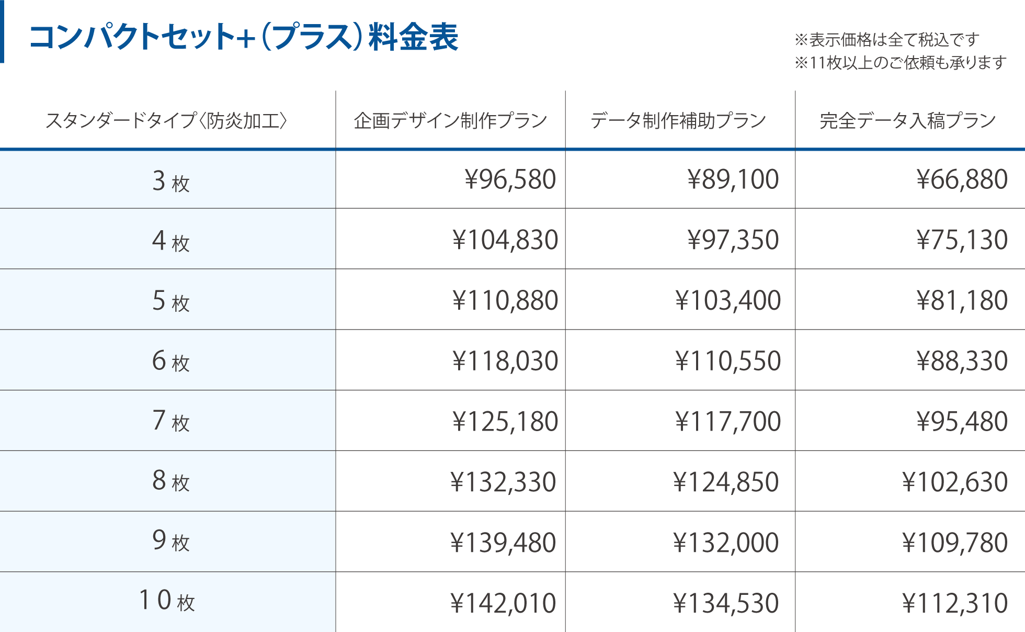This screenshot has height=632, width=1025.
Task: Select the ¥118,030 price cell
Action: (505, 361)
